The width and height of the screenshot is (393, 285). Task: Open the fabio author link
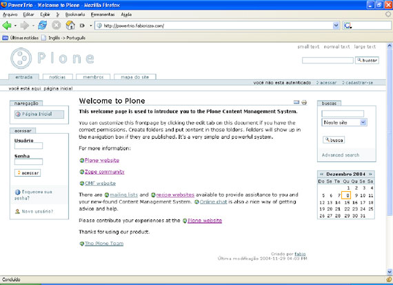(x=300, y=254)
